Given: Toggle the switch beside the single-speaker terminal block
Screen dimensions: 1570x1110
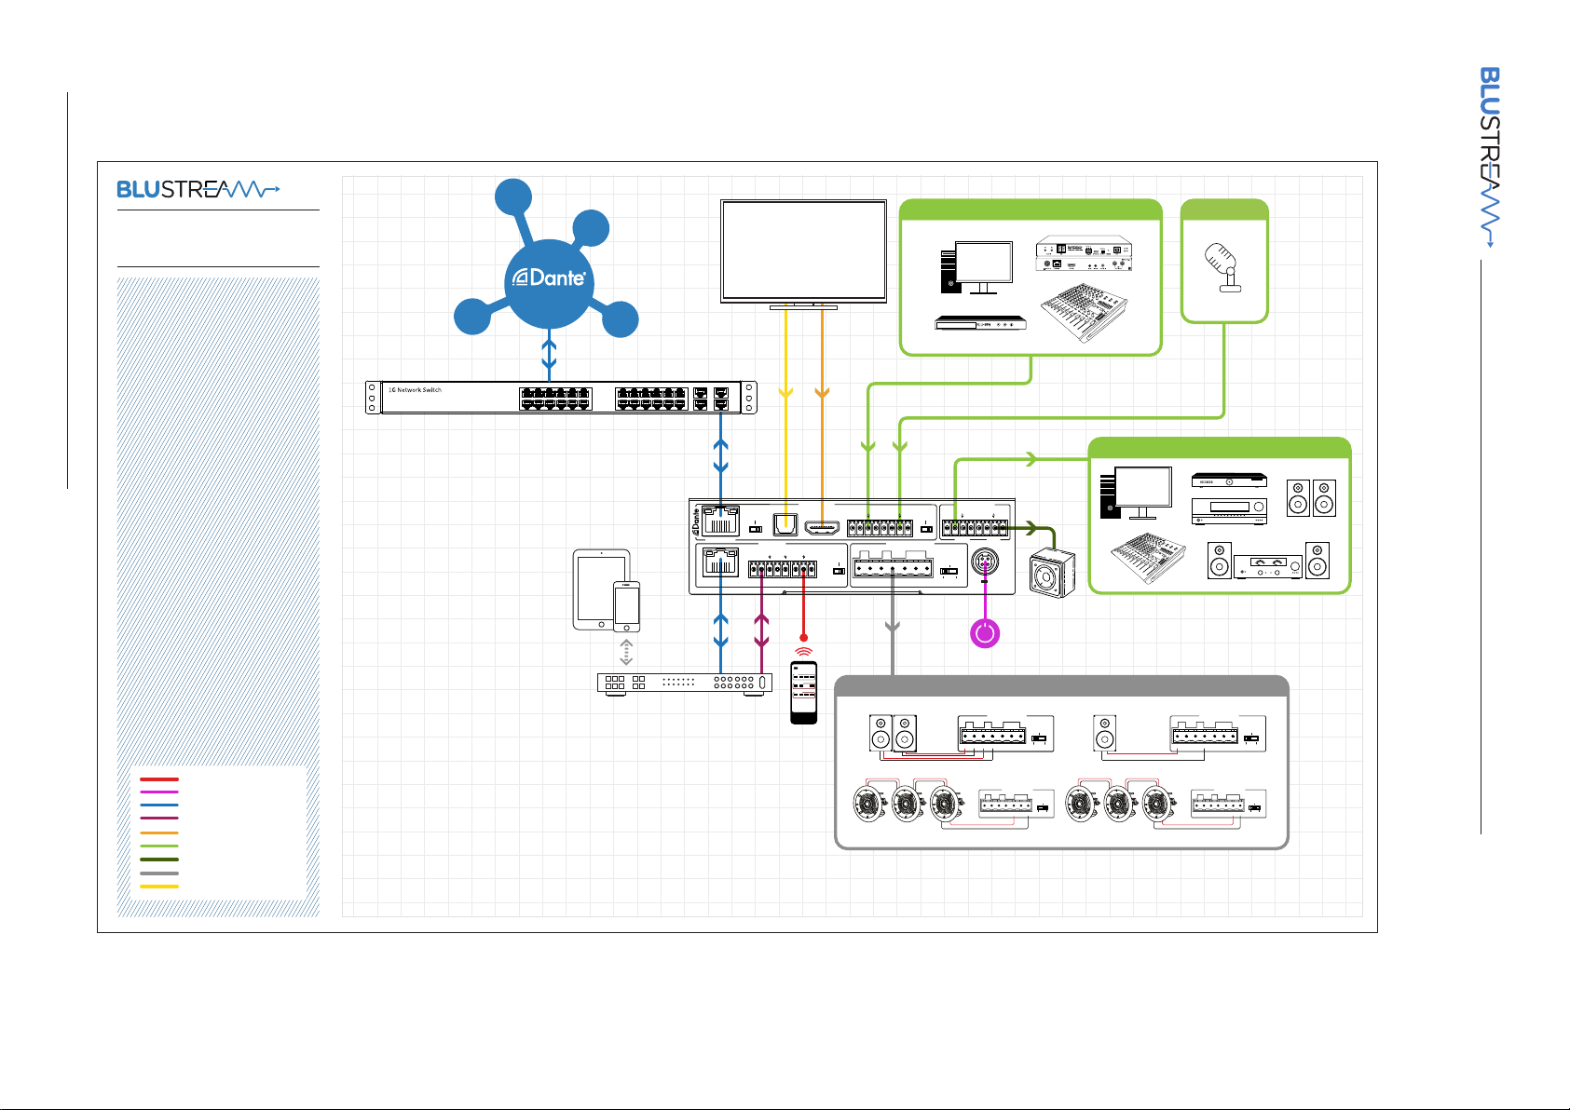Looking at the screenshot, I should click(1252, 738).
